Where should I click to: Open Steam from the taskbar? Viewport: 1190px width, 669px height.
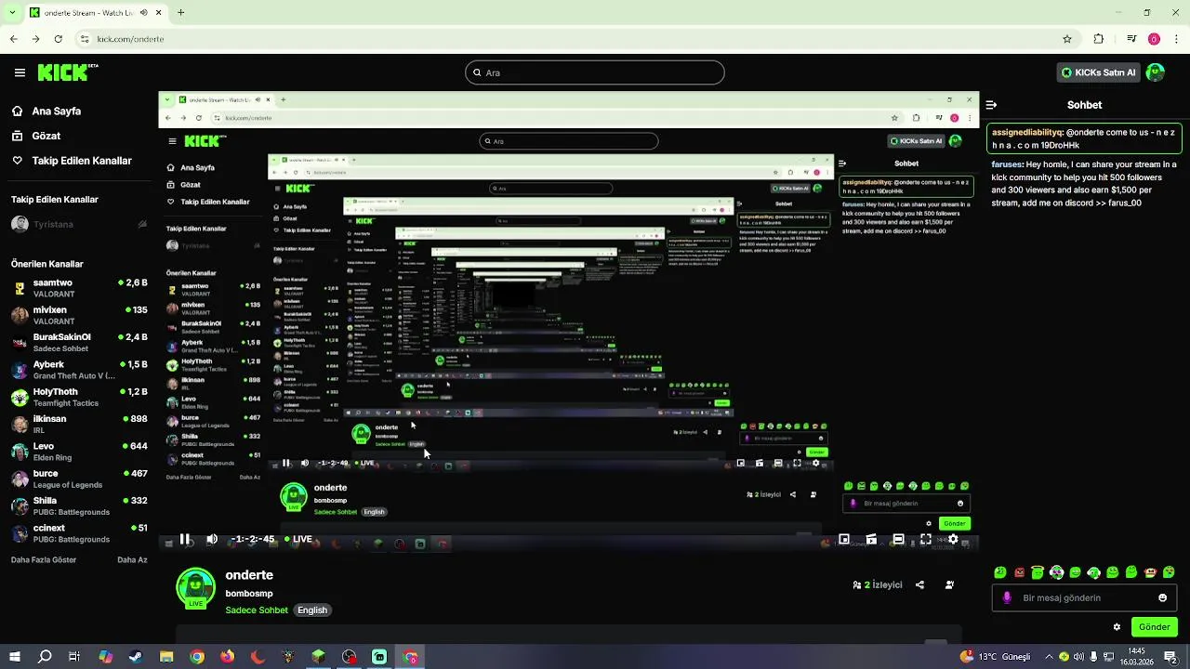(x=136, y=657)
